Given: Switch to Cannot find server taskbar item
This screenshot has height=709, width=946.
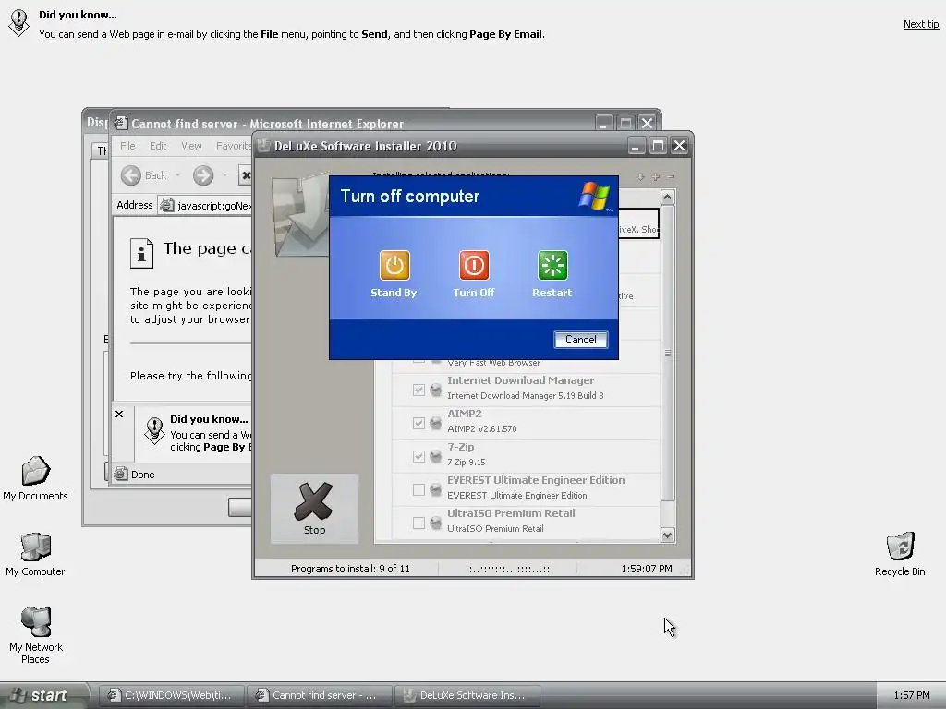Looking at the screenshot, I should point(320,695).
